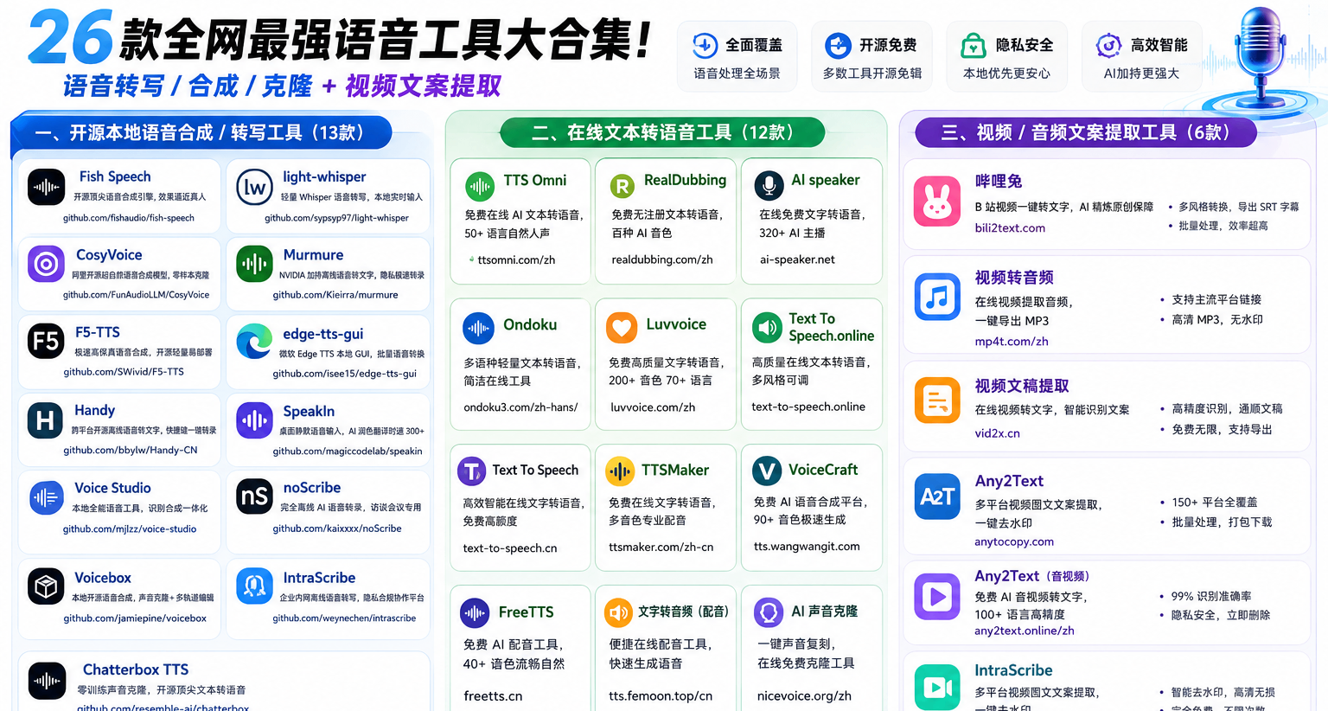1328x711 pixels.
Task: Select the blue 视频转音频 music note icon
Action: (937, 297)
